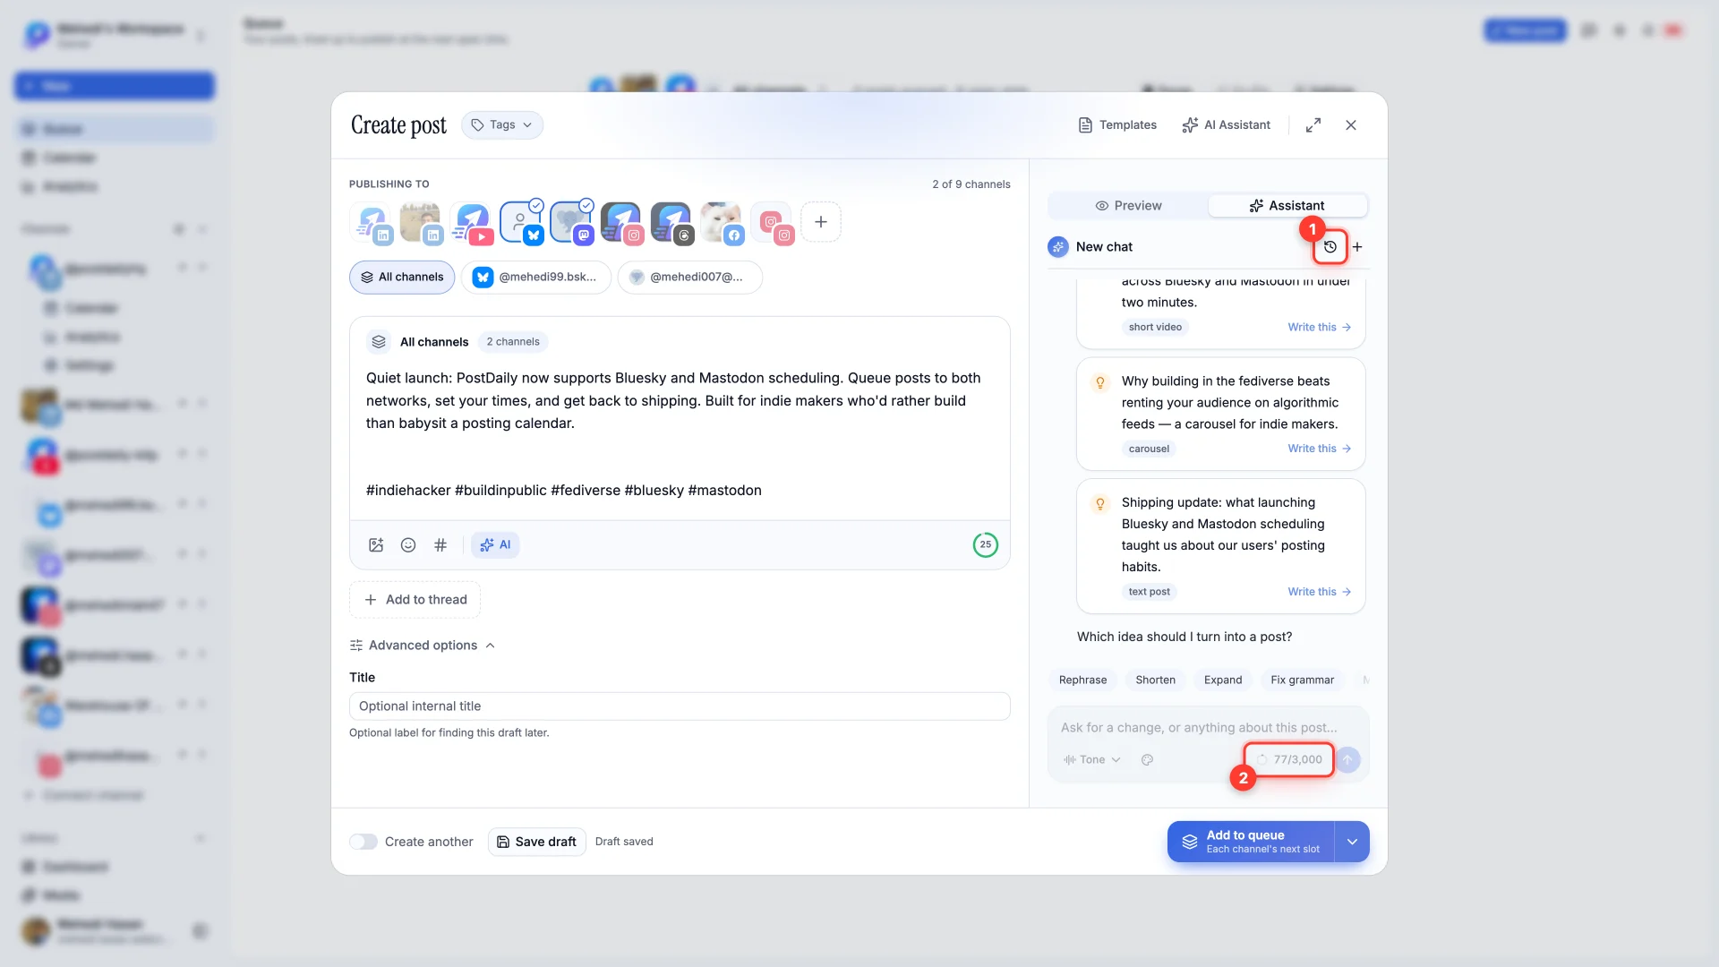Open AI Assistant from dialog header
This screenshot has height=967, width=1719.
point(1226,125)
